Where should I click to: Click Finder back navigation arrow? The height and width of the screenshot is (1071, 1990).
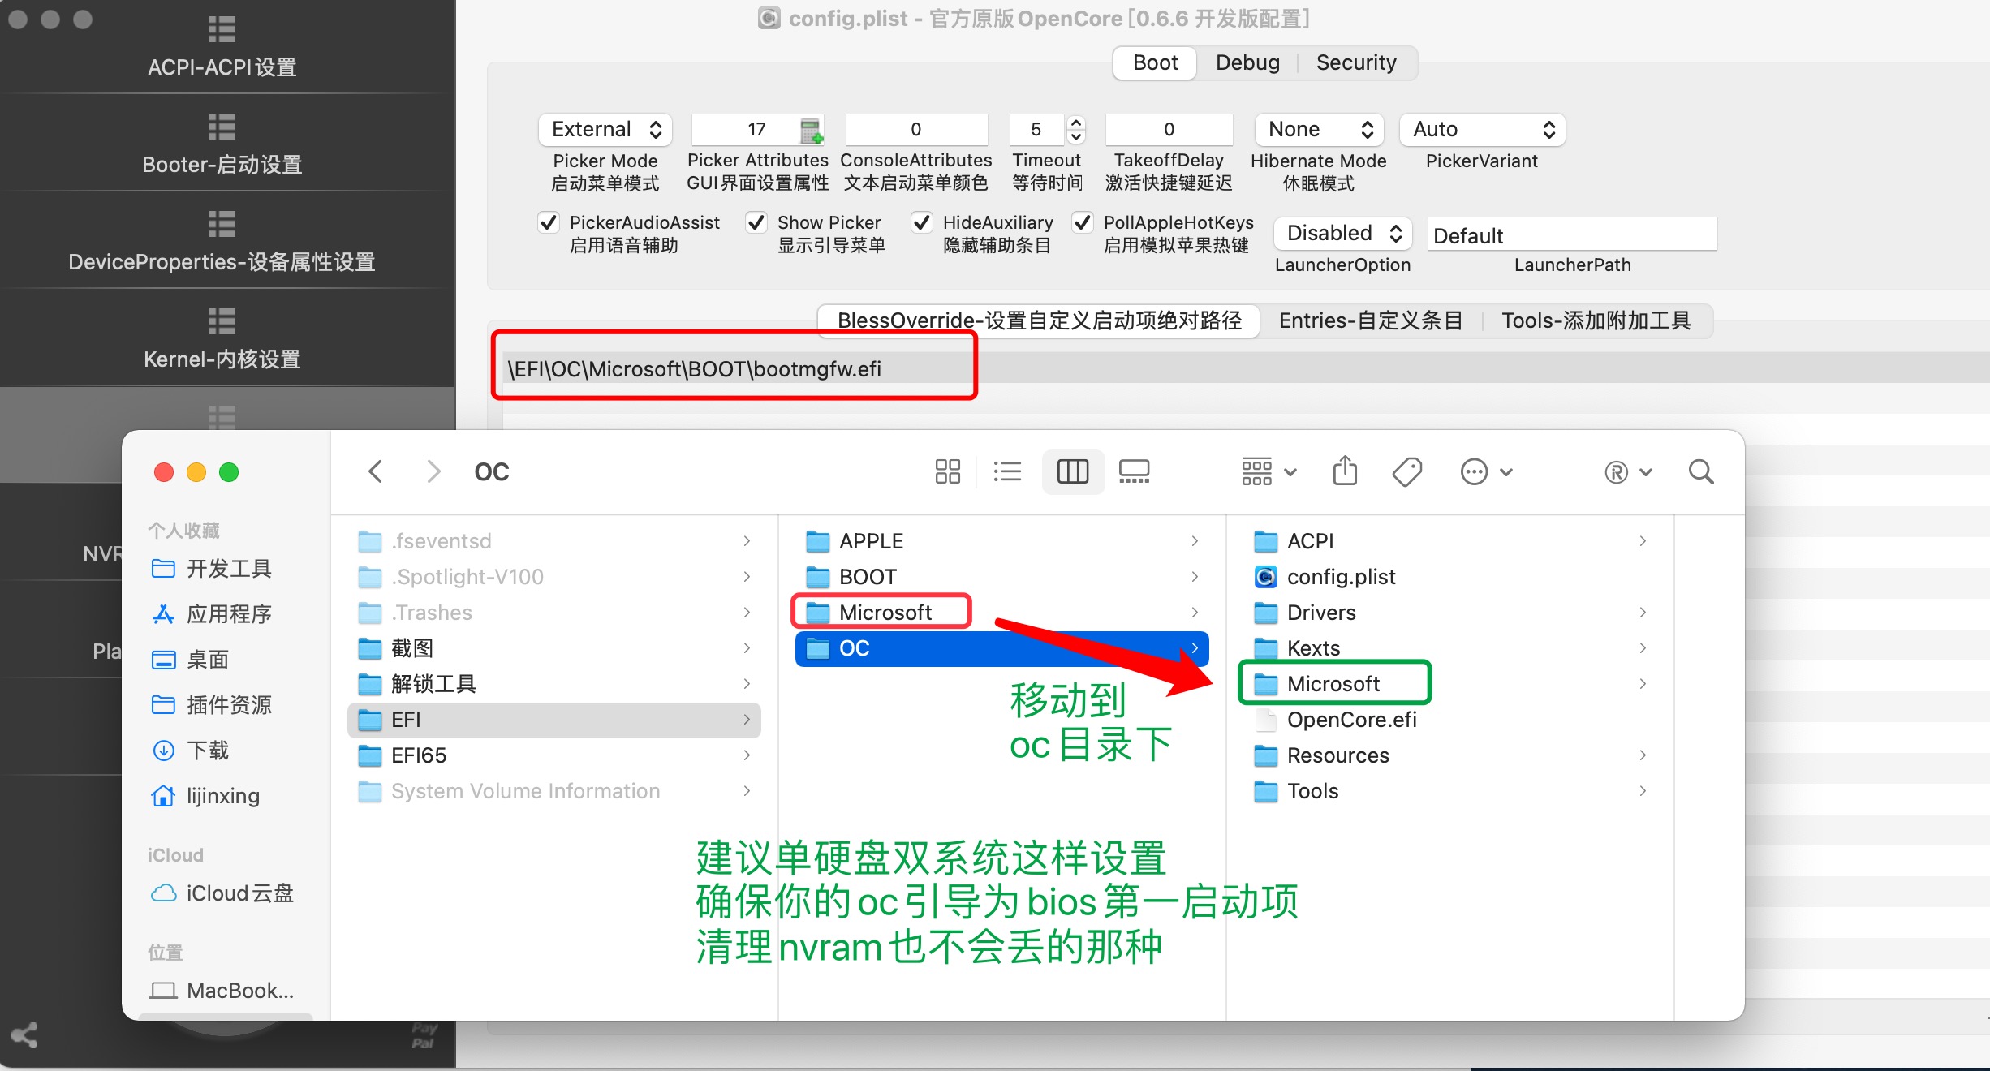(x=375, y=471)
